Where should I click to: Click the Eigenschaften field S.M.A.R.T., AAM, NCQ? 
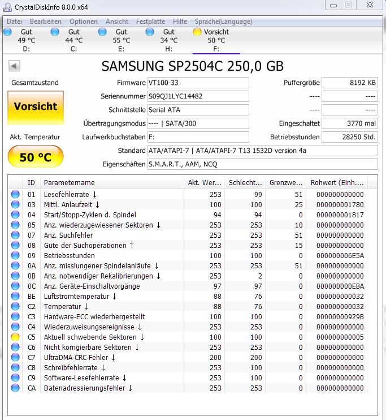[263, 164]
